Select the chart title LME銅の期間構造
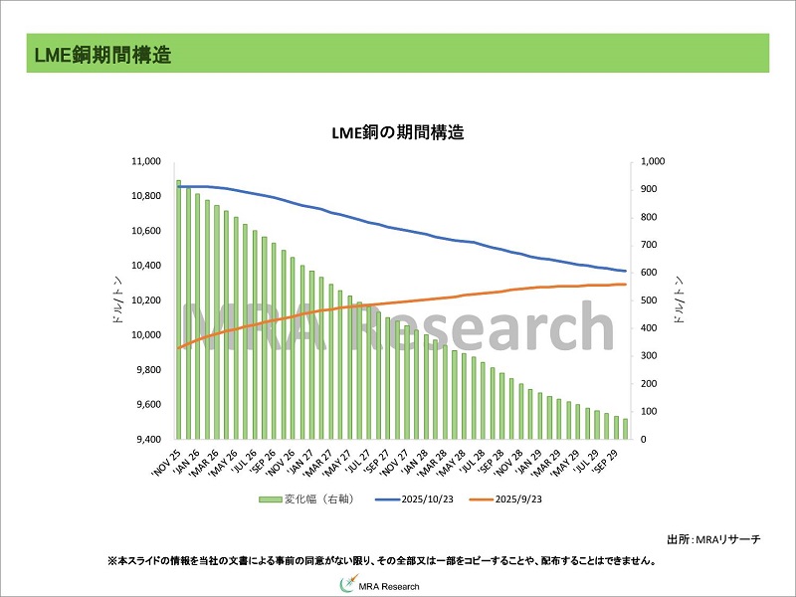Image resolution: width=796 pixels, height=597 pixels. pyautogui.click(x=398, y=132)
